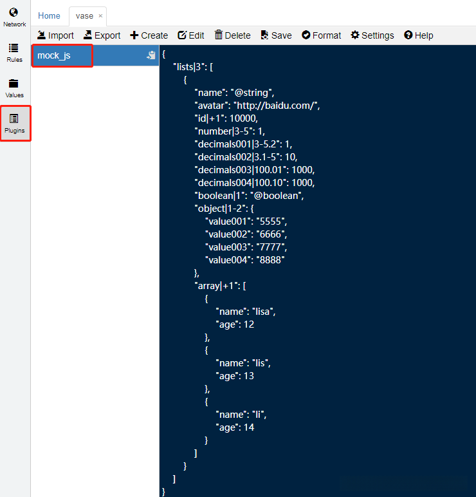Click the "name": "lis" line
The height and width of the screenshot is (497, 476).
(243, 363)
